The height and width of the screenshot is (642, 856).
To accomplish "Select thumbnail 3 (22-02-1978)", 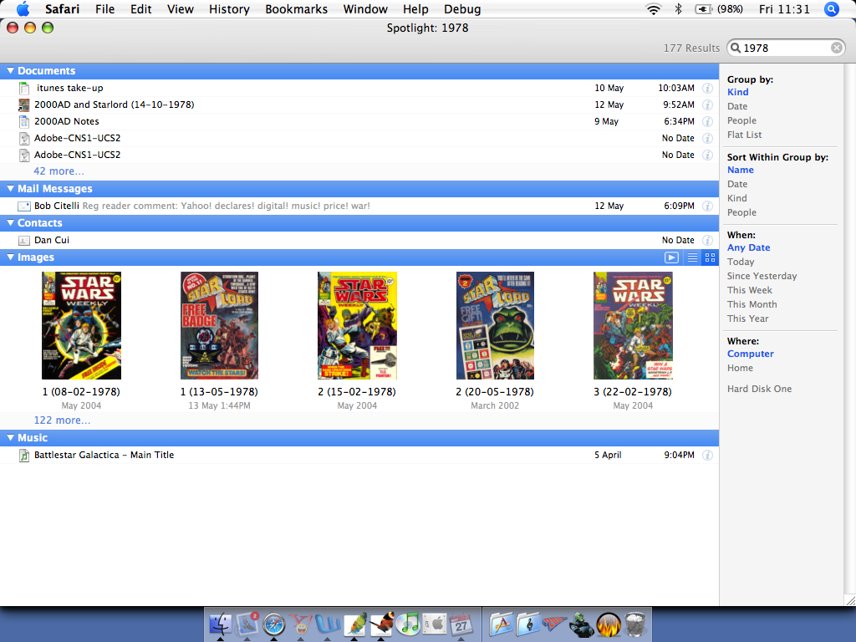I will point(633,325).
